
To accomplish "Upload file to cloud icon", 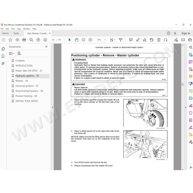I will click(x=17, y=40).
